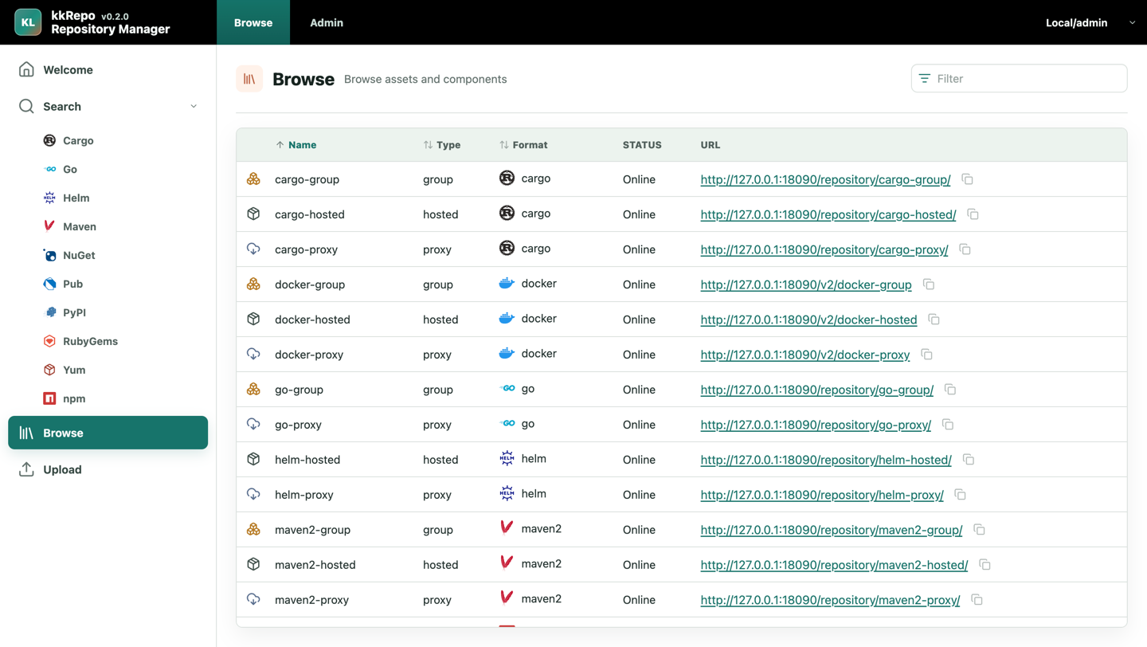Copy the docker-group URL

pos(928,284)
